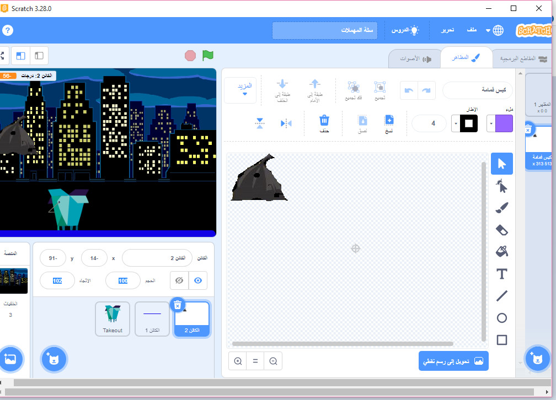Open the ملف file menu
The width and height of the screenshot is (556, 400).
tap(472, 30)
